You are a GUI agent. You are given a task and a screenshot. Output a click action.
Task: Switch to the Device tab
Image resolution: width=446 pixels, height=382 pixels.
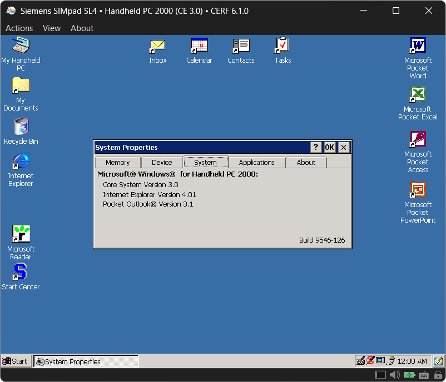coord(162,163)
